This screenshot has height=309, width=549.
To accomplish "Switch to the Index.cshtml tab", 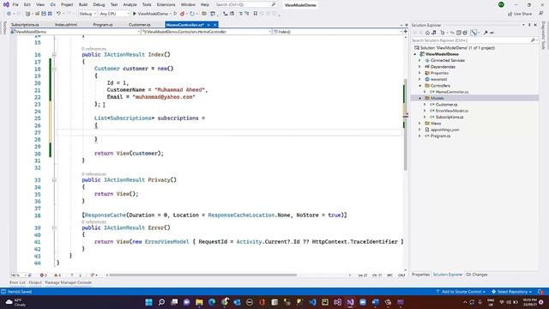I will [66, 25].
